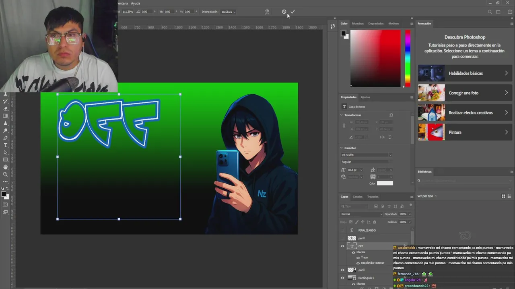The image size is (515, 289).
Task: Open Pintura tutorials
Action: tap(465, 132)
